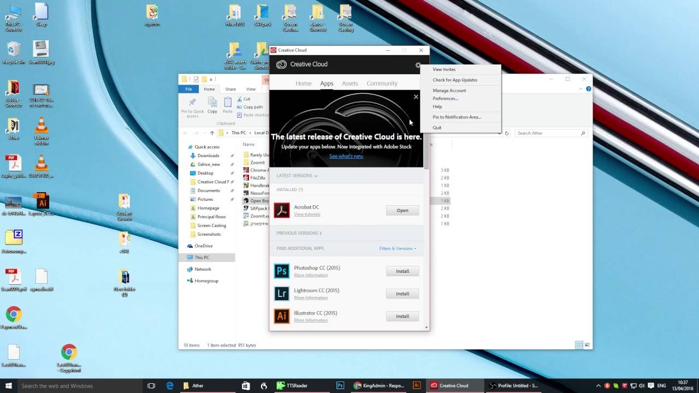
Task: Select the FileZilla file in Explorer list
Action: coord(258,177)
